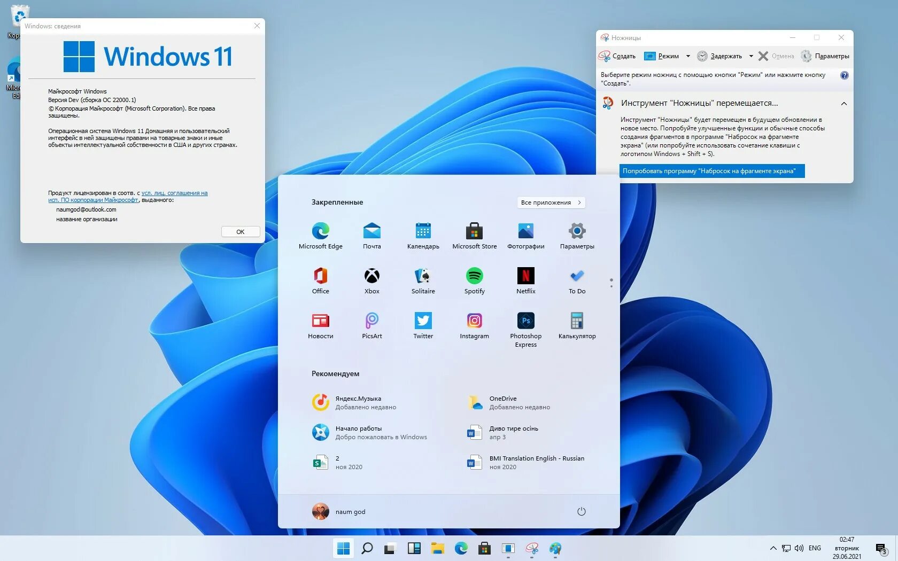Image resolution: width=898 pixels, height=561 pixels.
Task: Open File Explorer on the taskbar
Action: tap(438, 548)
